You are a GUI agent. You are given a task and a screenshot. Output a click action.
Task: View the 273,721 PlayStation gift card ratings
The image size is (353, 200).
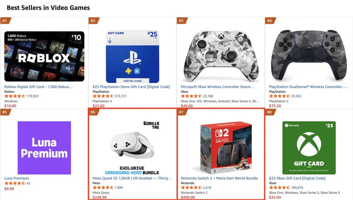pyautogui.click(x=121, y=96)
